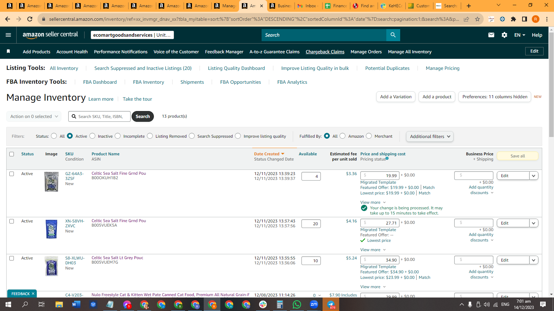Open the browser Extensions puzzle icon
The width and height of the screenshot is (554, 311).
513,19
